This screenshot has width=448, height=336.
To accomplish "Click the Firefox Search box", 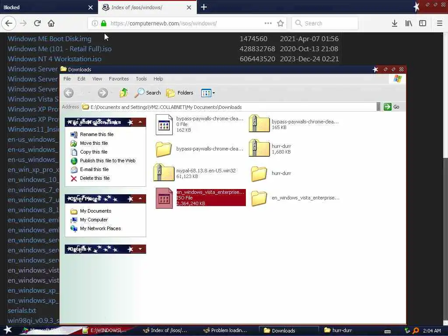I will click(x=325, y=23).
